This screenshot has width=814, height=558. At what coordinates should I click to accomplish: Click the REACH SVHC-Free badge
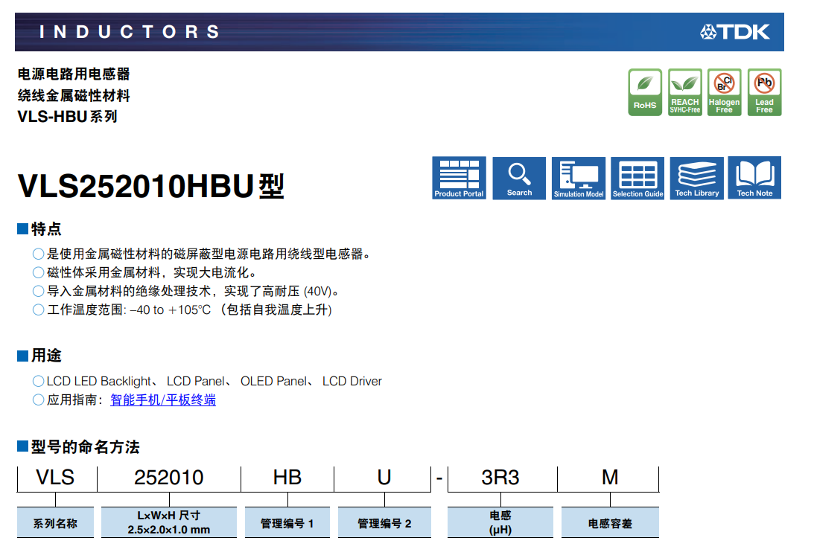[x=684, y=92]
